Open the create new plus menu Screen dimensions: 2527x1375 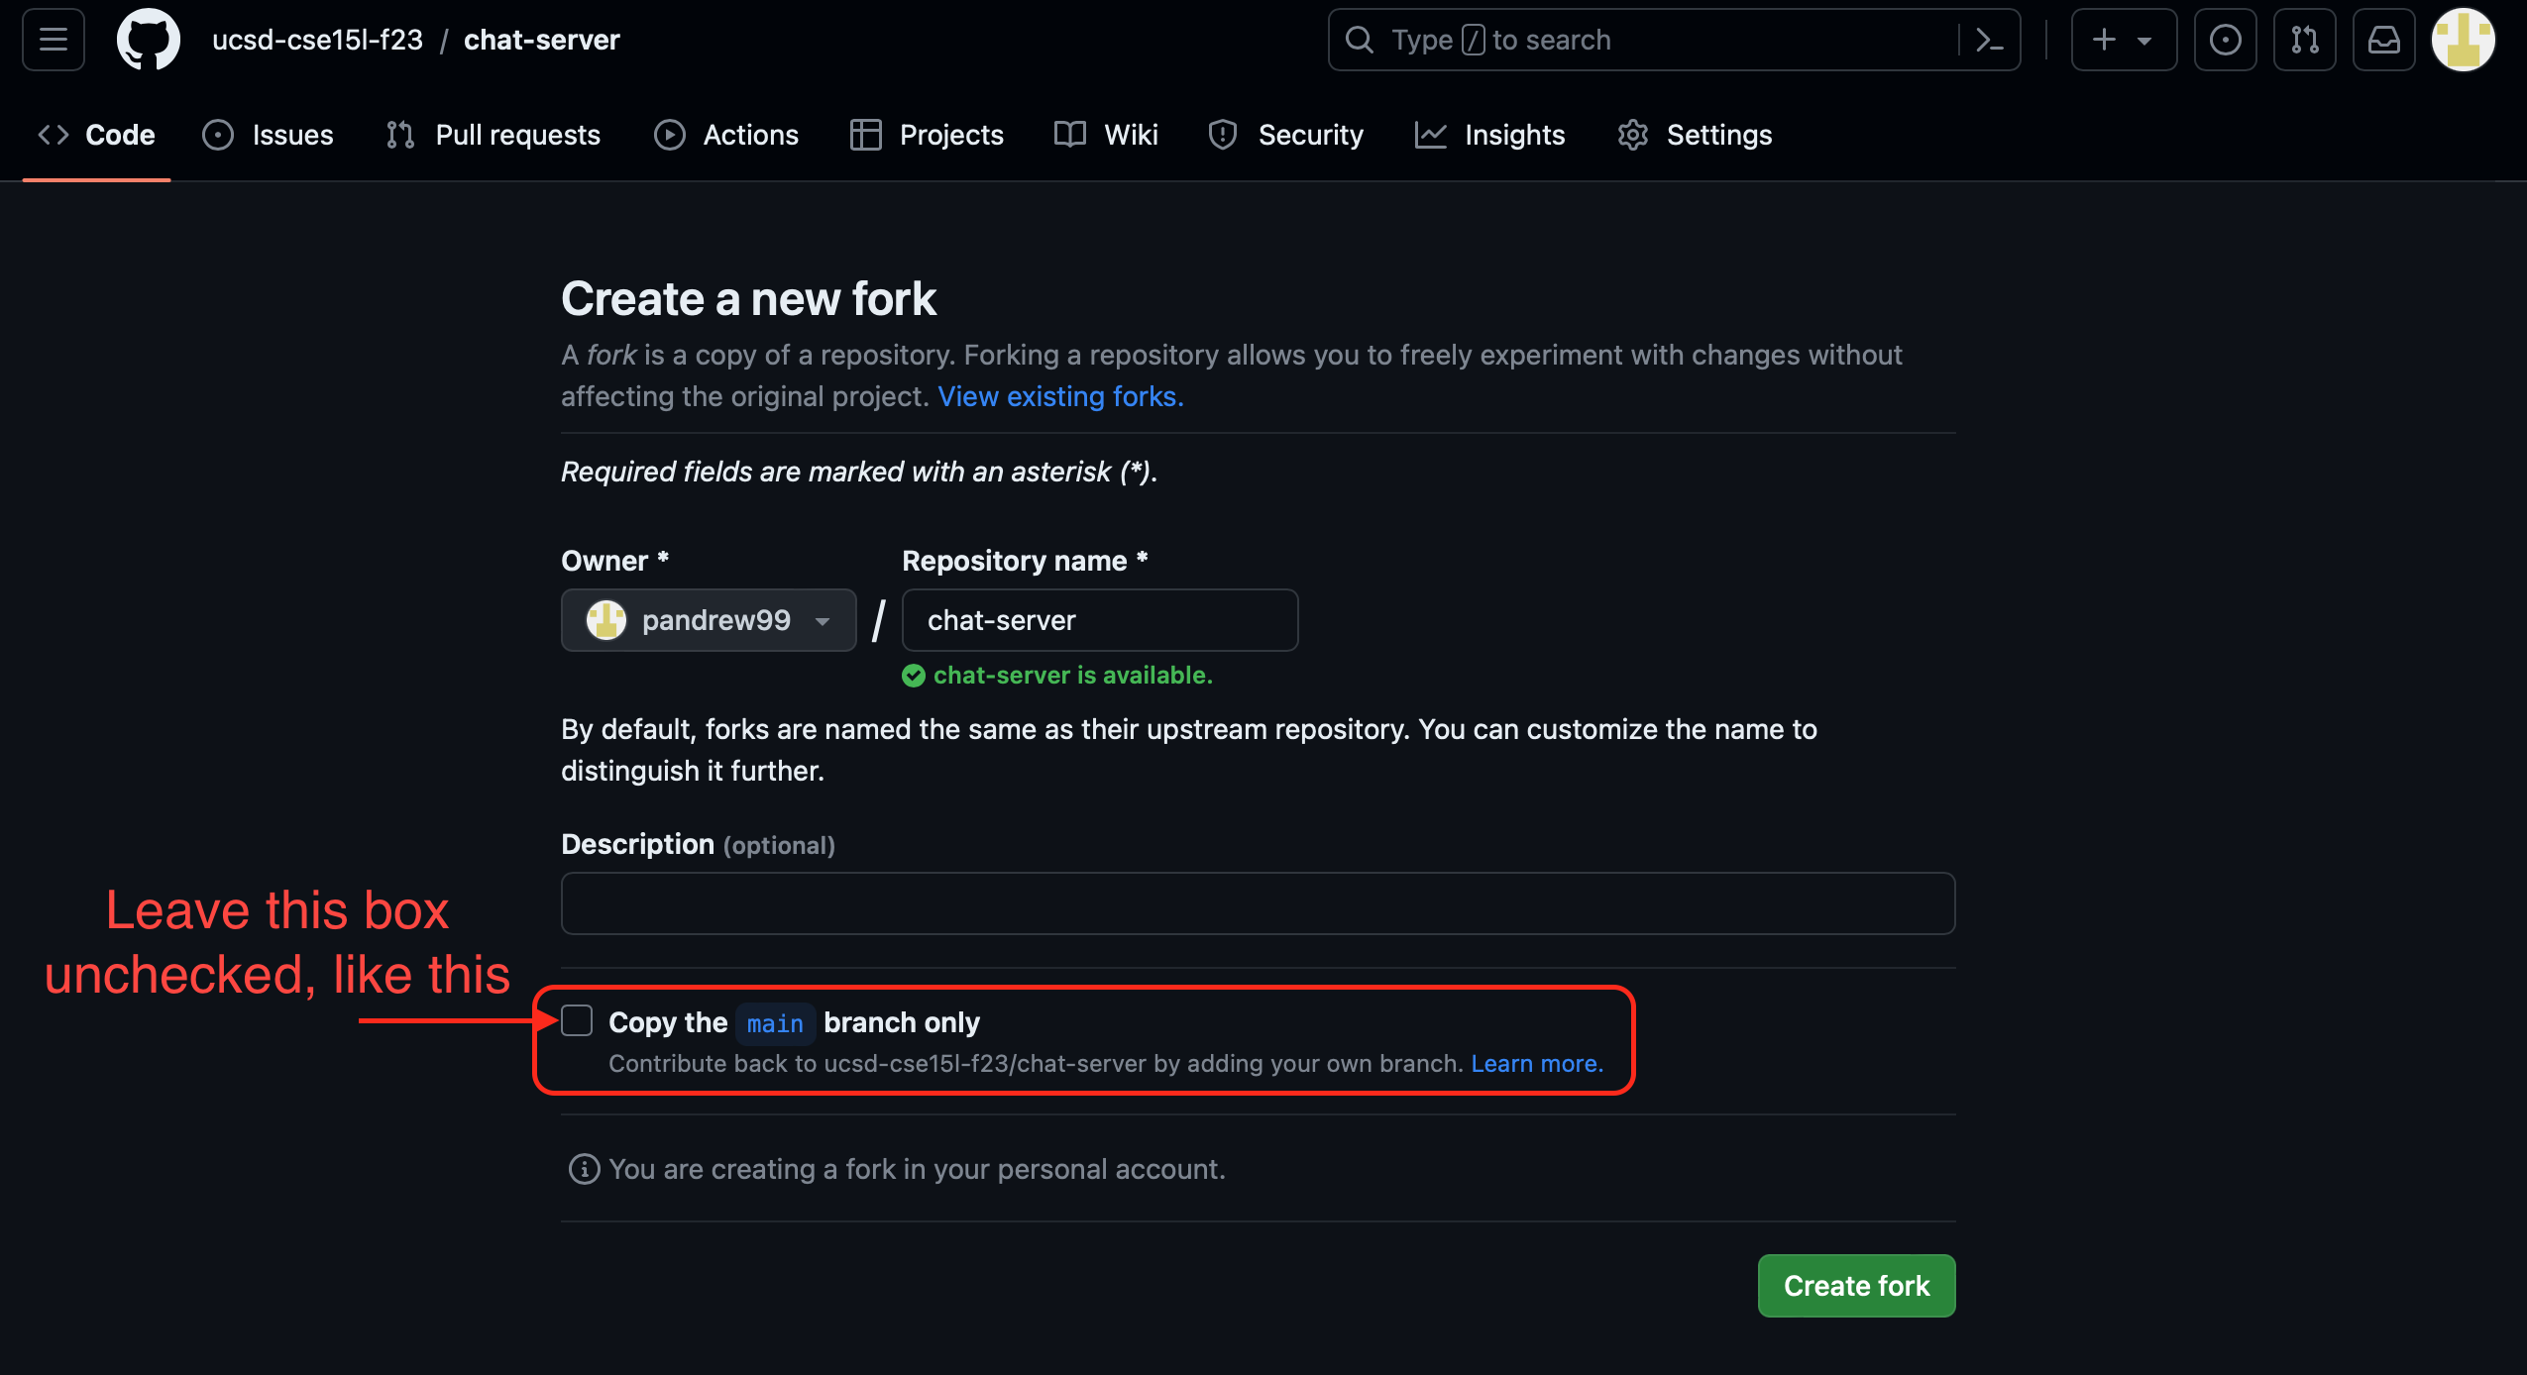coord(2124,40)
